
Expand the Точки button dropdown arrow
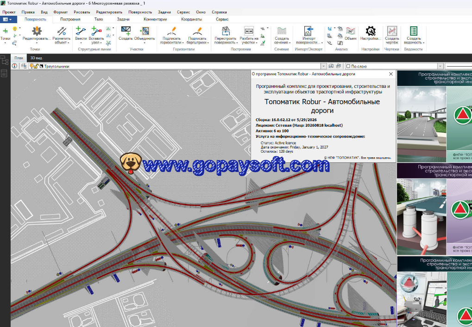click(x=5, y=43)
